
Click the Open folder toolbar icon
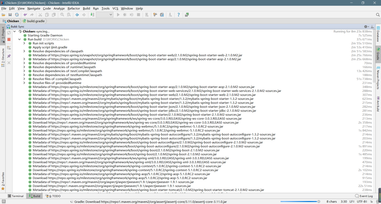click(x=3, y=15)
